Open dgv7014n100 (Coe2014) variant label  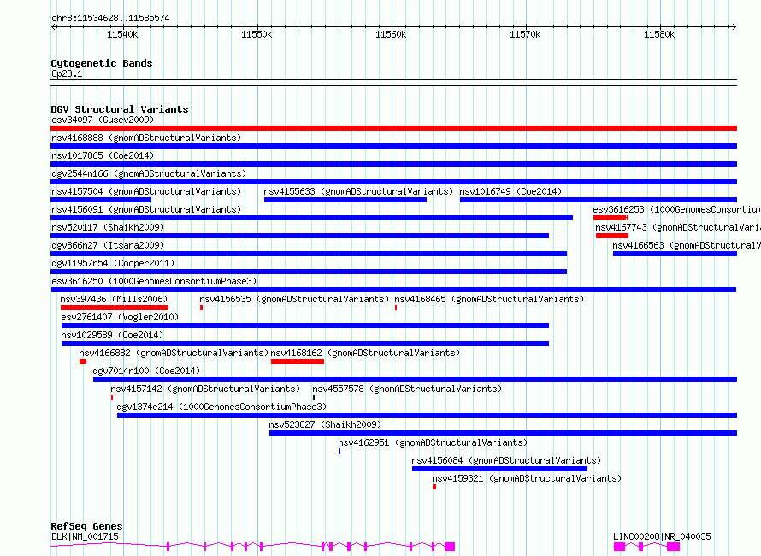146,371
